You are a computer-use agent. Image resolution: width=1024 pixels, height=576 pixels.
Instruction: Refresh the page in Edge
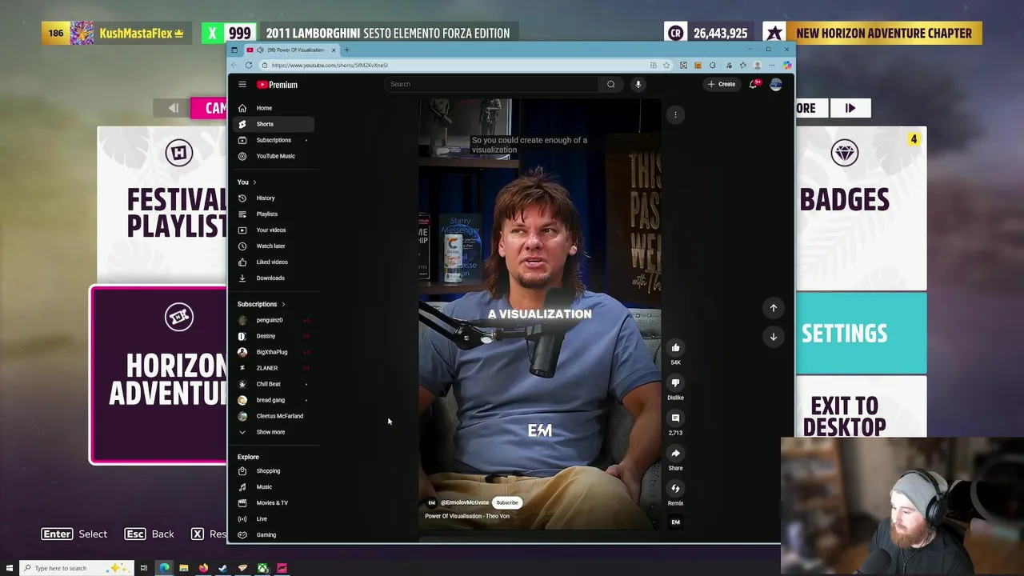click(x=249, y=65)
